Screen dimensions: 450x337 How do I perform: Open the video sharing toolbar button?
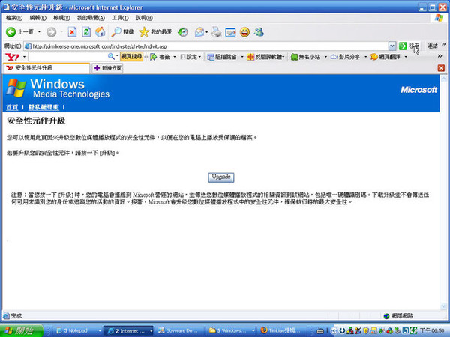345,57
